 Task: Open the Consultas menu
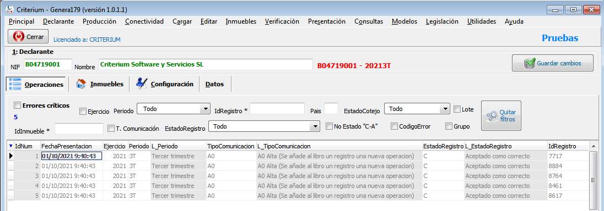[x=369, y=21]
